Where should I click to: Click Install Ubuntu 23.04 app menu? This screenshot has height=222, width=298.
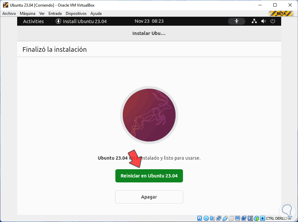click(81, 21)
